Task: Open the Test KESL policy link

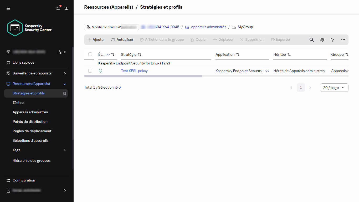Action: (134, 71)
